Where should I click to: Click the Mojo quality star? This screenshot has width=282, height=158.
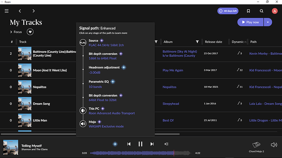tap(99, 122)
